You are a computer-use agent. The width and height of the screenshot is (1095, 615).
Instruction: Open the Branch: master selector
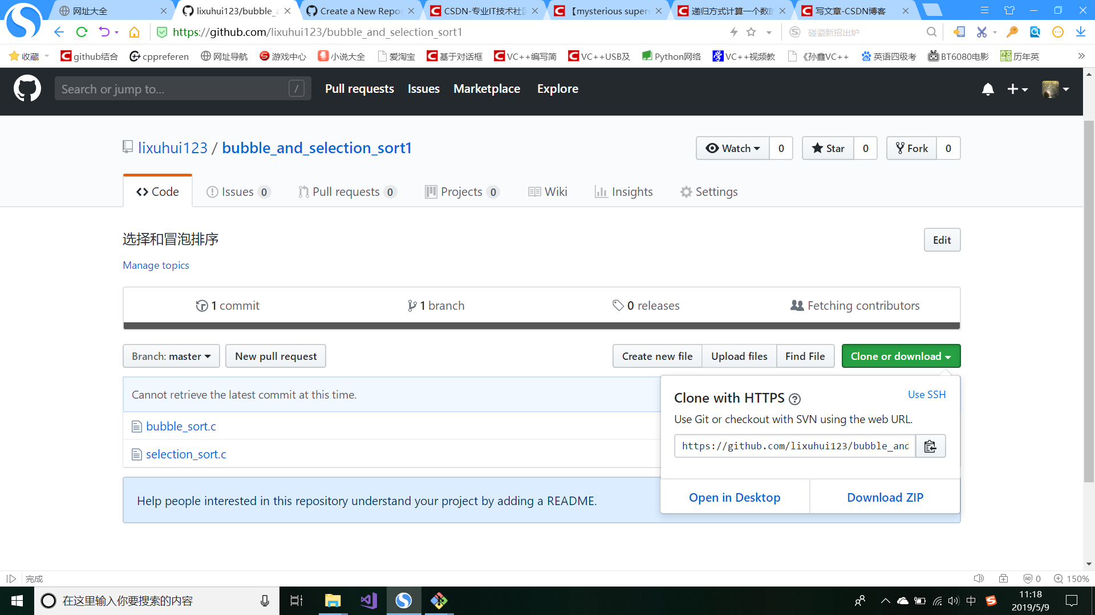pyautogui.click(x=171, y=356)
